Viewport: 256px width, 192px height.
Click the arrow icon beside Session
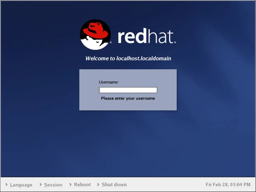point(41,185)
